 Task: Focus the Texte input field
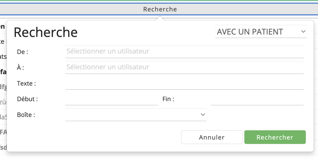point(184,83)
